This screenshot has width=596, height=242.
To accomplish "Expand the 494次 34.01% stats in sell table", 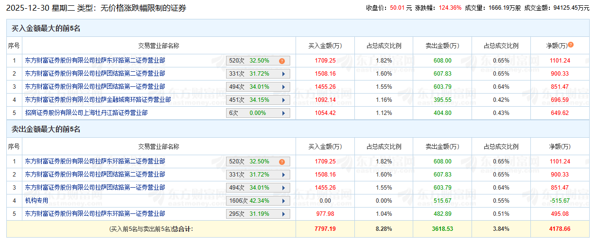I will pos(282,188).
